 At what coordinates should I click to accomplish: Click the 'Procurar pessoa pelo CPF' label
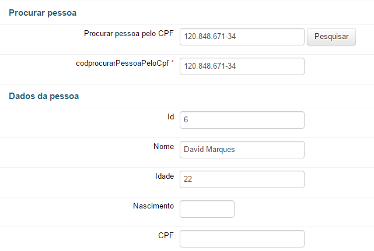129,33
